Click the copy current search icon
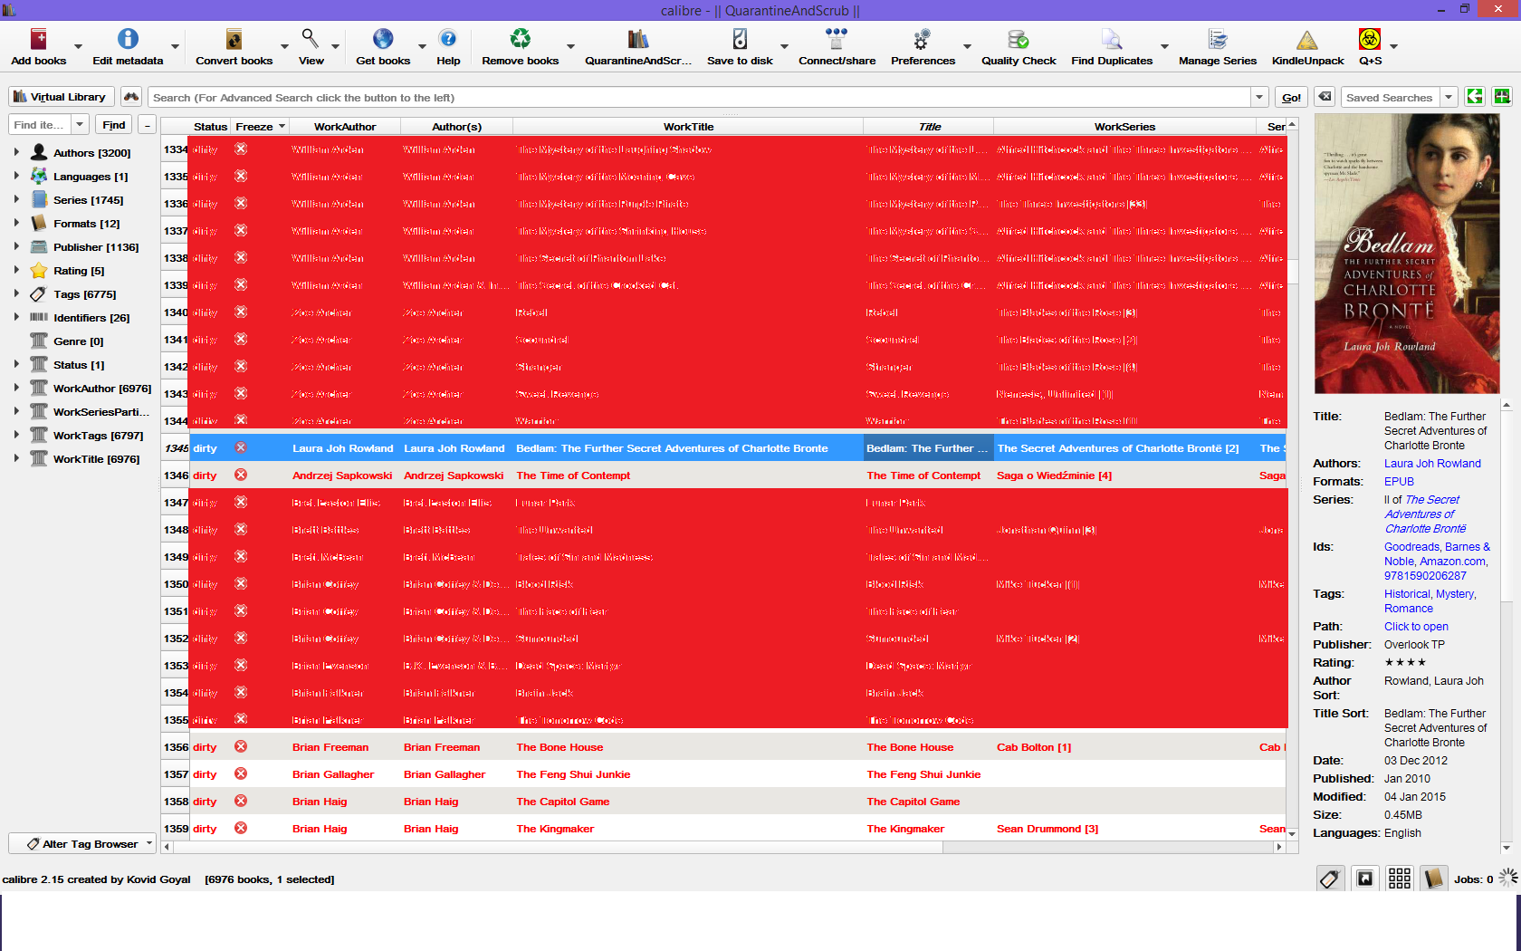This screenshot has width=1521, height=951. tap(1475, 97)
